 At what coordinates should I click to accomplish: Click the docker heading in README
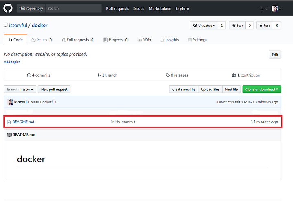point(31,159)
